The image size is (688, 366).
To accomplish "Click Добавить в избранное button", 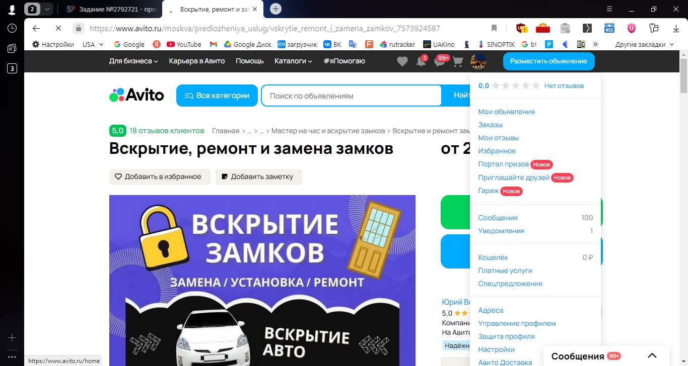I will point(160,176).
